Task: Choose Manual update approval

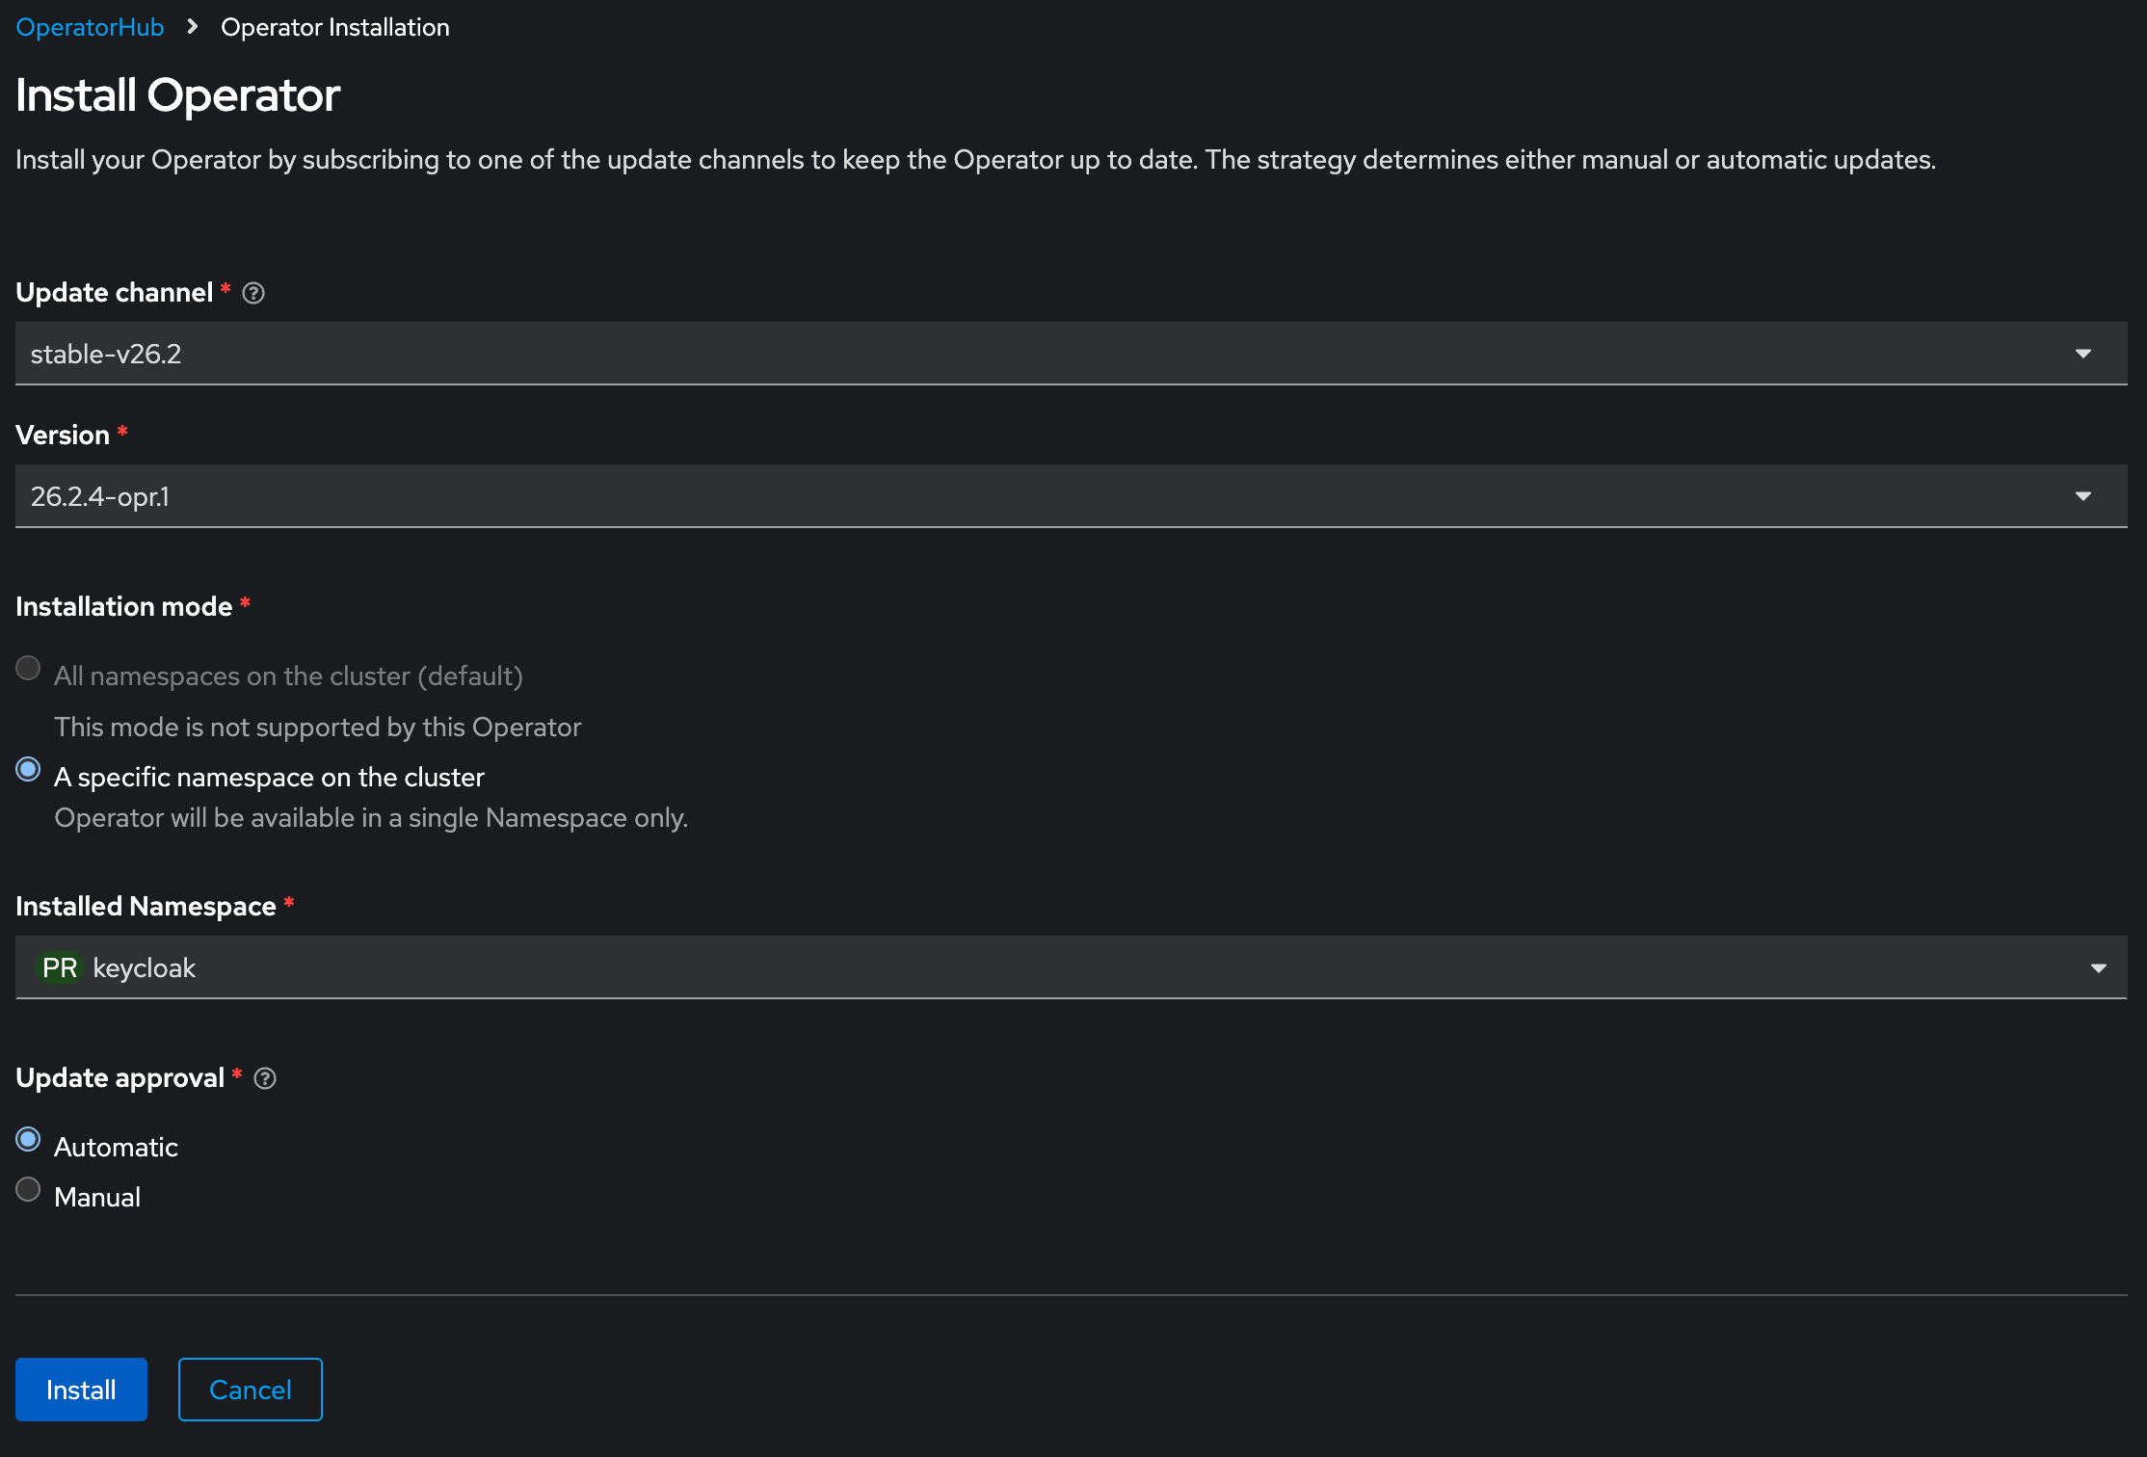Action: pyautogui.click(x=28, y=1189)
